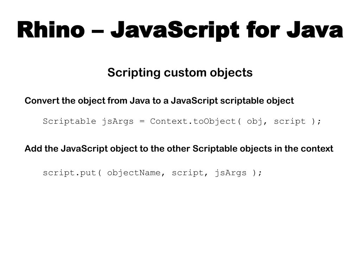Viewport: 360px width, 270px height.
Task: Click the 'Convert the object from Java' heading
Action: (159, 101)
